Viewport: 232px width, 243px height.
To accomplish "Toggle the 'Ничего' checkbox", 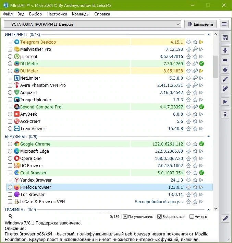I will coord(192,216).
